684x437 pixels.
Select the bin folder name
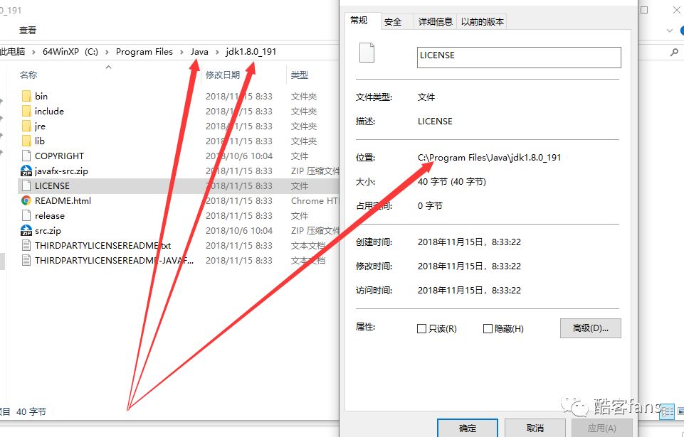[41, 96]
